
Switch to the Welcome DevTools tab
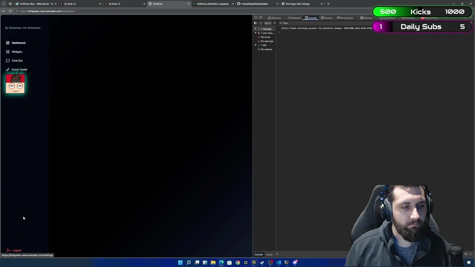(x=274, y=18)
